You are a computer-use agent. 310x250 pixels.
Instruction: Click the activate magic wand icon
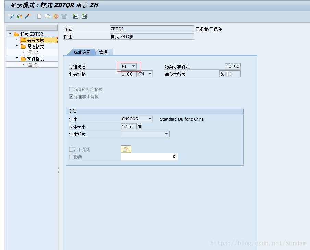(28, 16)
